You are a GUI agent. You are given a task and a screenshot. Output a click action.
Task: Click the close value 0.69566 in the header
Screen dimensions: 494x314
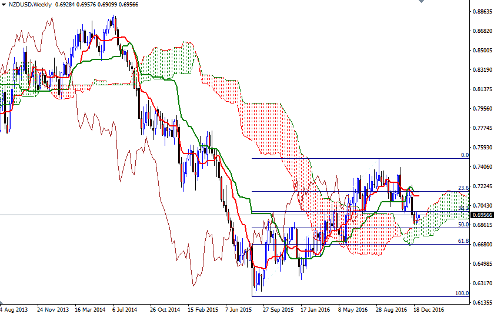click(127, 5)
